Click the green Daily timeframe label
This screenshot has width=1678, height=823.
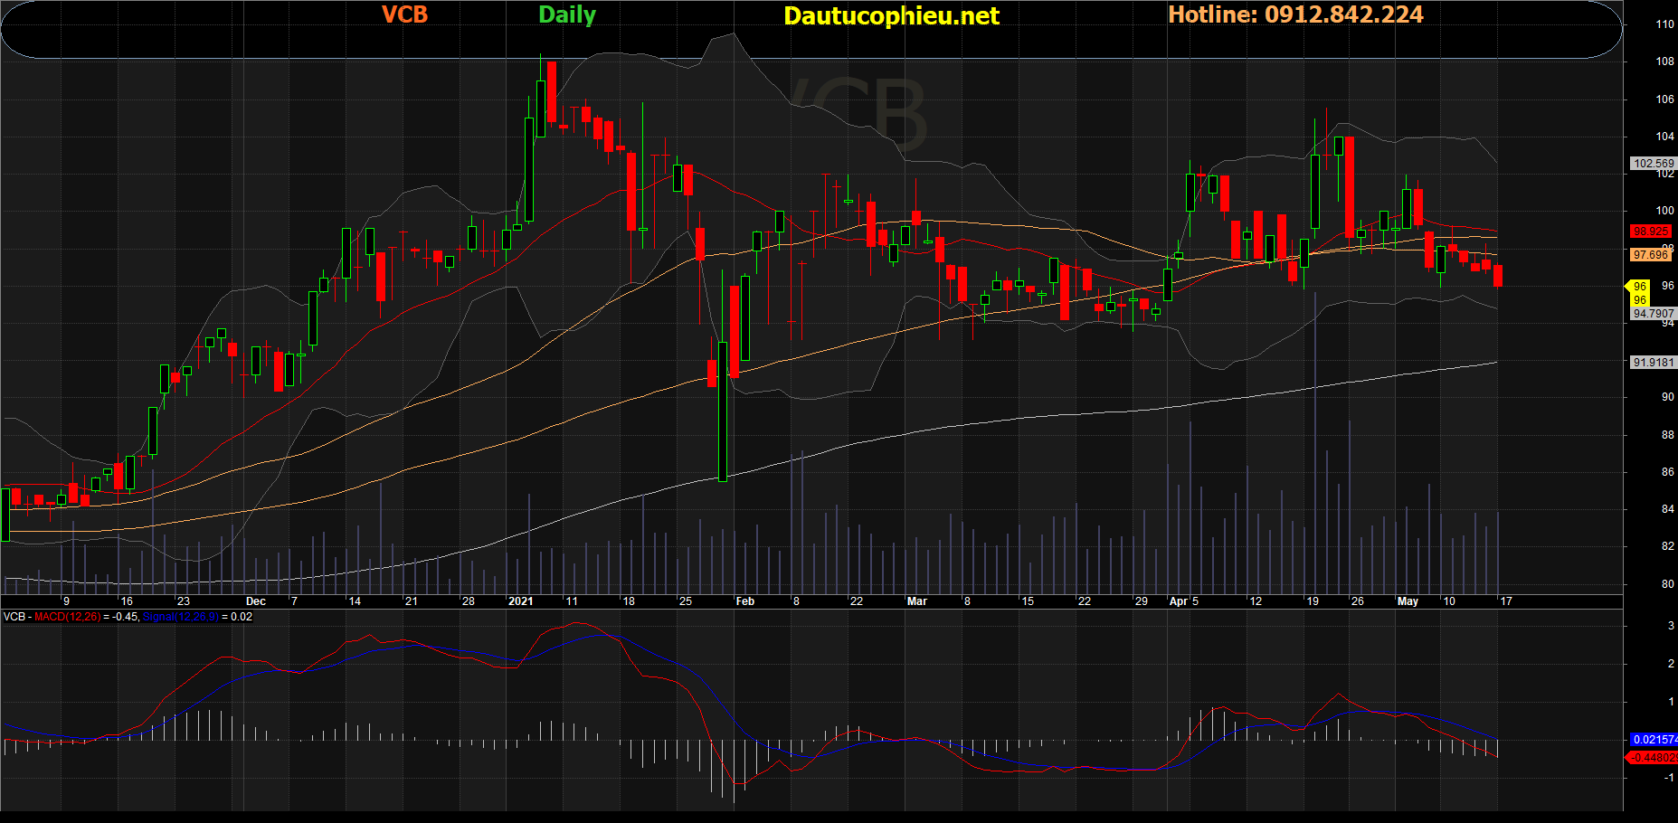tap(567, 15)
